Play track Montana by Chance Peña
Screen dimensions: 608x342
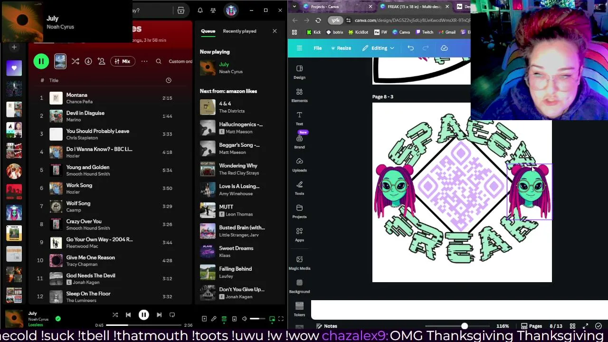(x=110, y=98)
